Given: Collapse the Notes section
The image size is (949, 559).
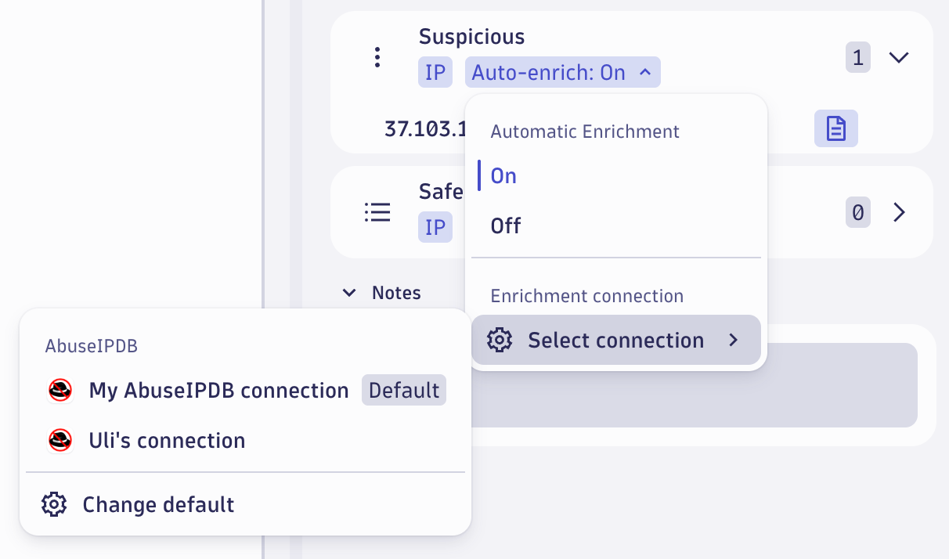Looking at the screenshot, I should (349, 292).
